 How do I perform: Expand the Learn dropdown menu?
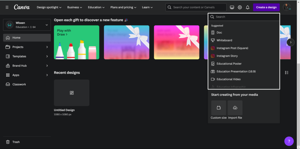147,7
